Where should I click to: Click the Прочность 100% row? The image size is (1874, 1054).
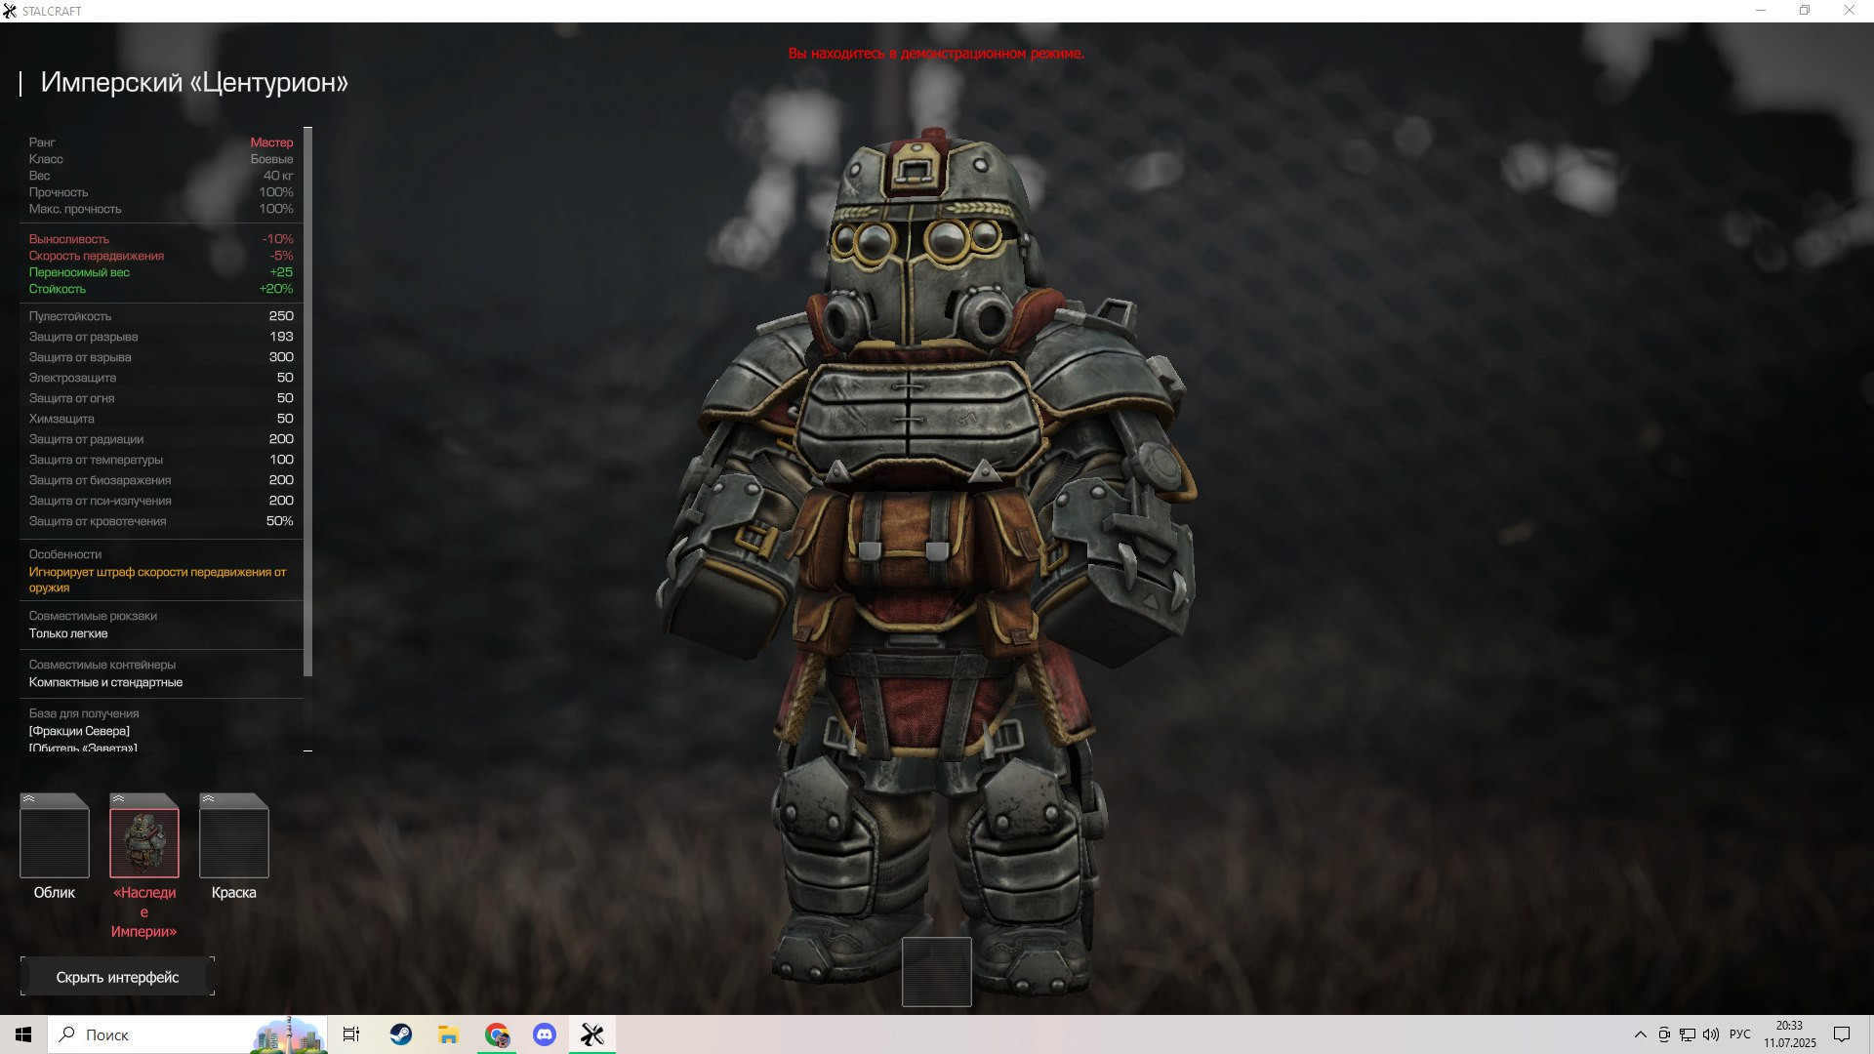point(161,192)
